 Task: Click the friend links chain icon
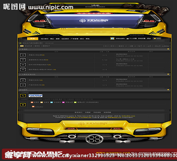23,96
